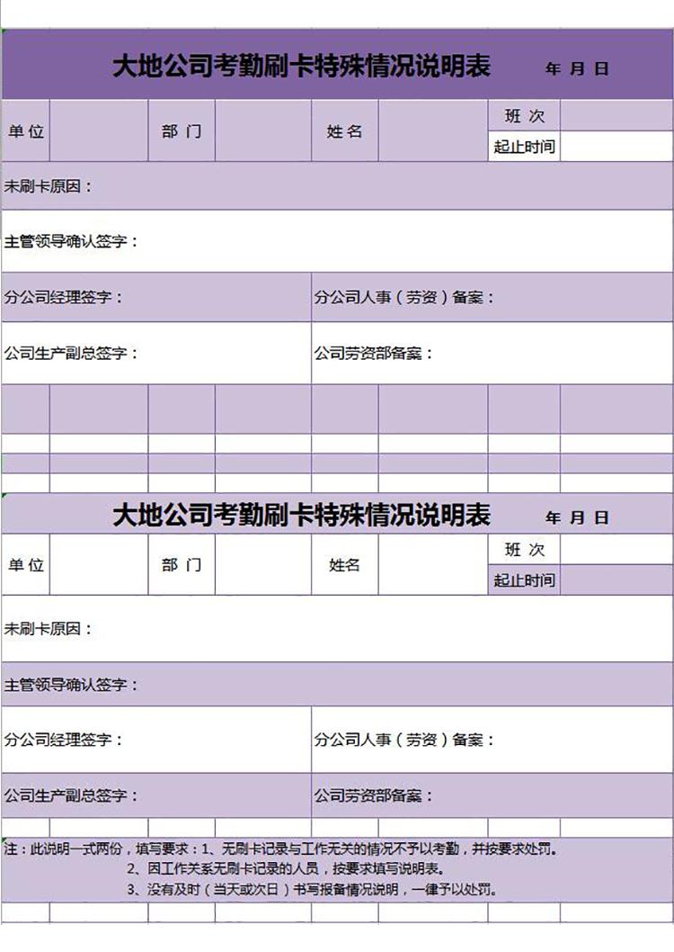
Task: Select the 部门 label cell in the top form
Action: [x=182, y=130]
